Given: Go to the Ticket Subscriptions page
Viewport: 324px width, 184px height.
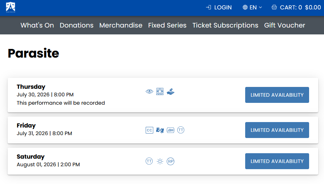Looking at the screenshot, I should point(225,25).
